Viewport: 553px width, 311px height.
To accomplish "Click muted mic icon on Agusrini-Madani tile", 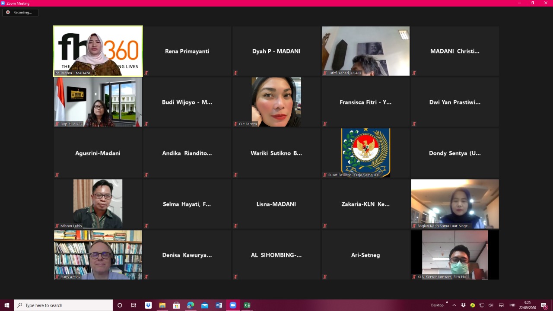I will pyautogui.click(x=57, y=175).
